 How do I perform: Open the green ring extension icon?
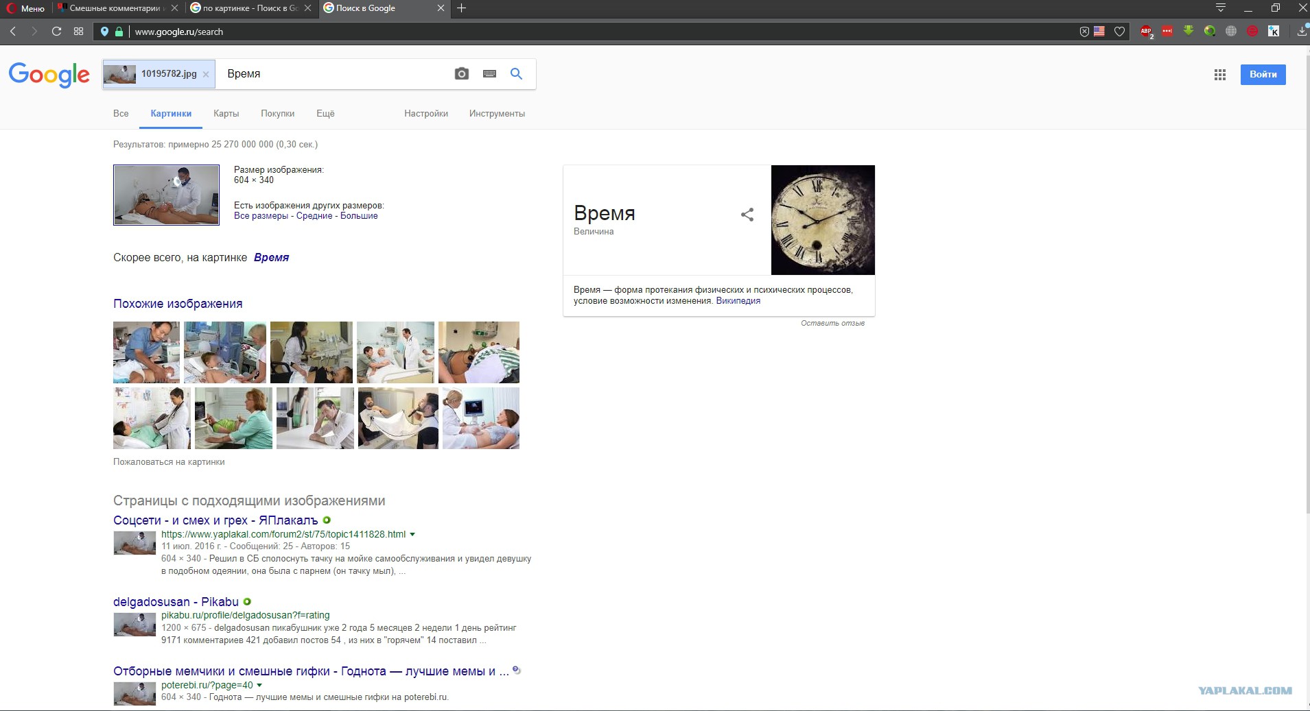[x=1210, y=31]
